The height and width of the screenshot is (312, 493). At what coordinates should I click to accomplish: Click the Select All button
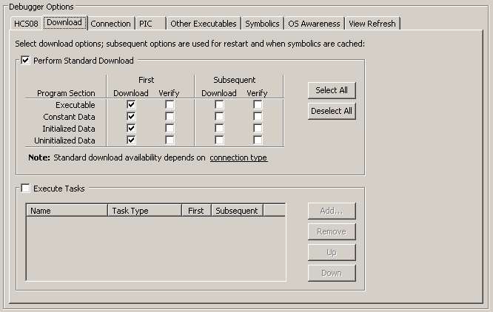click(x=332, y=90)
